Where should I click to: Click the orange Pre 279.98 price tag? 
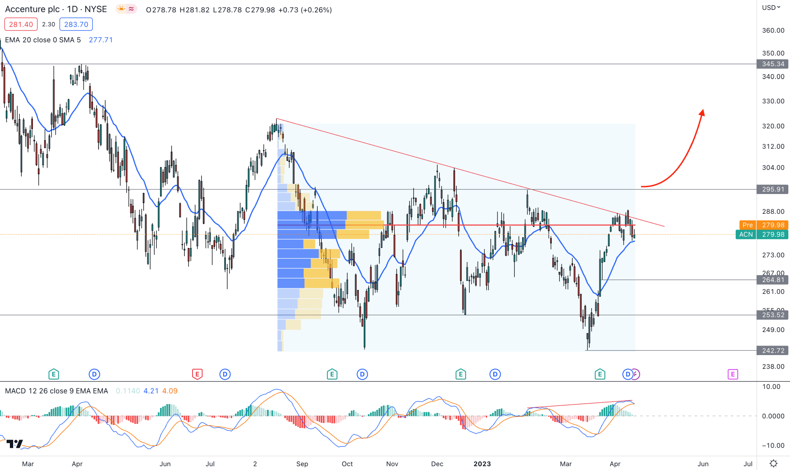click(x=764, y=225)
